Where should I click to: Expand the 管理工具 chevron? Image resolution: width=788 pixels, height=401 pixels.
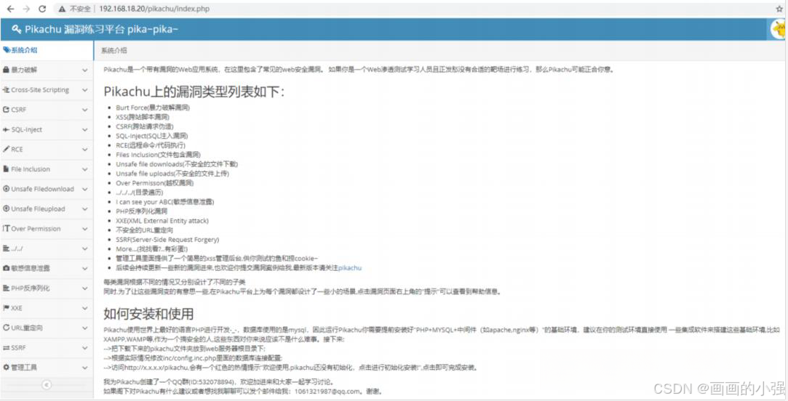click(x=84, y=368)
